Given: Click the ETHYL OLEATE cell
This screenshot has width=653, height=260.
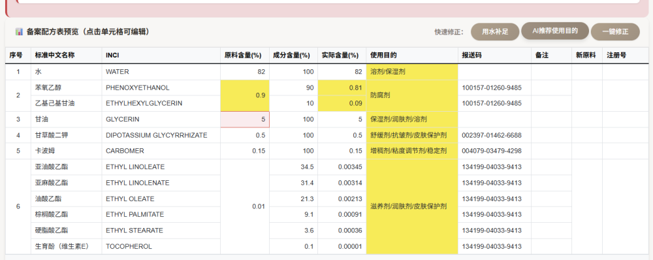Looking at the screenshot, I should [x=161, y=199].
